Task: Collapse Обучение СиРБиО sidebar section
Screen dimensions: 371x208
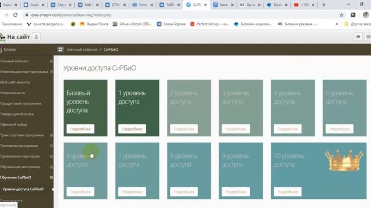Action: [51, 177]
